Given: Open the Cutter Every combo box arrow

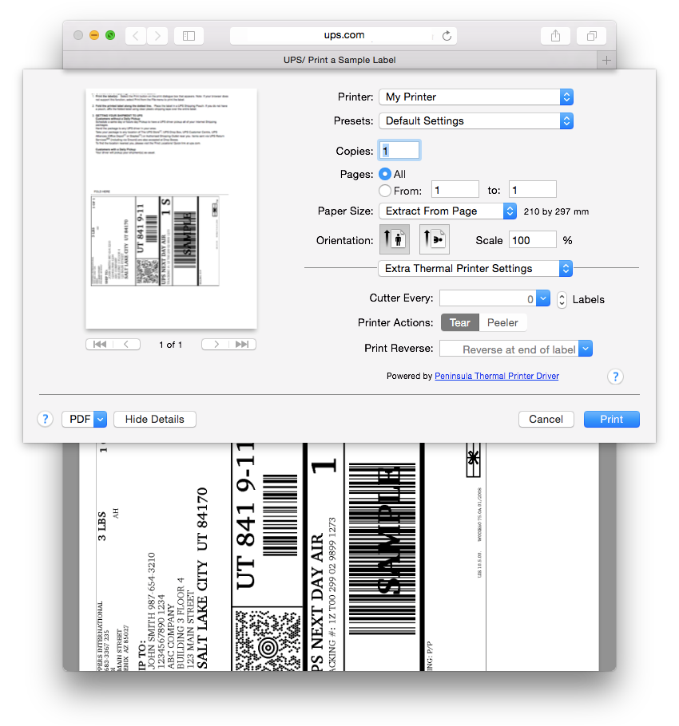Looking at the screenshot, I should tap(543, 298).
